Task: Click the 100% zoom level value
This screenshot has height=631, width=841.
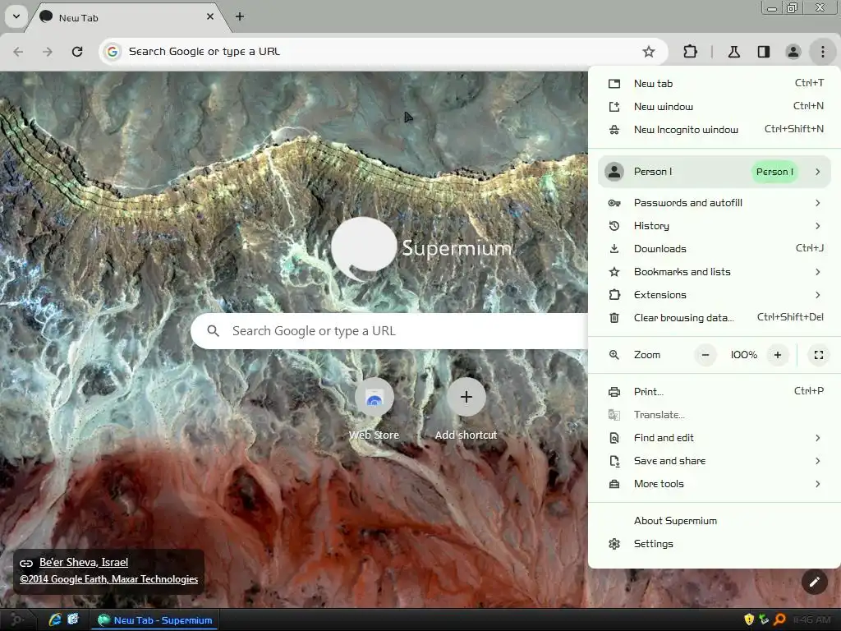Action: click(744, 355)
